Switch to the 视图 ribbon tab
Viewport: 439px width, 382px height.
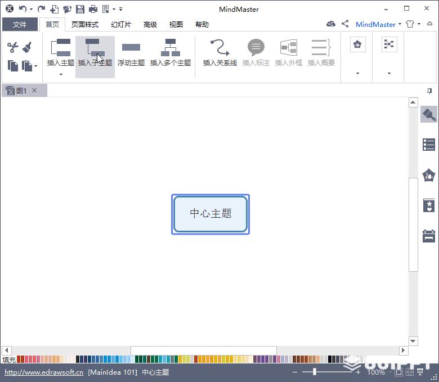click(x=176, y=24)
